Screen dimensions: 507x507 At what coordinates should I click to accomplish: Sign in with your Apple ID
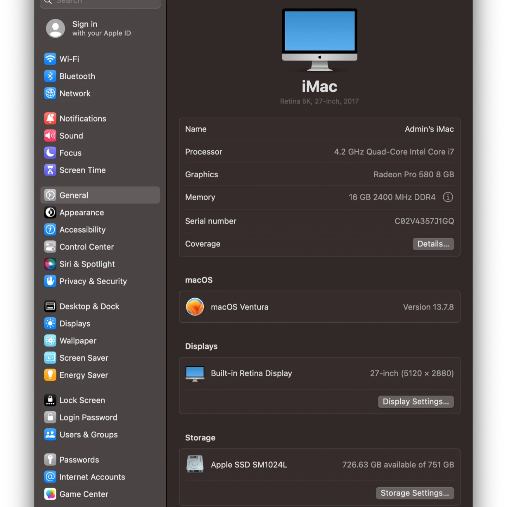pos(101,28)
